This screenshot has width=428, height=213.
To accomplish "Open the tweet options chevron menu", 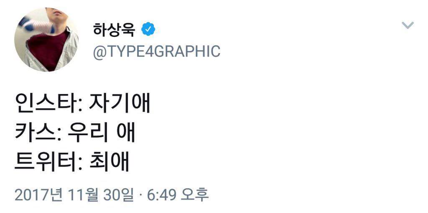I will point(407,26).
